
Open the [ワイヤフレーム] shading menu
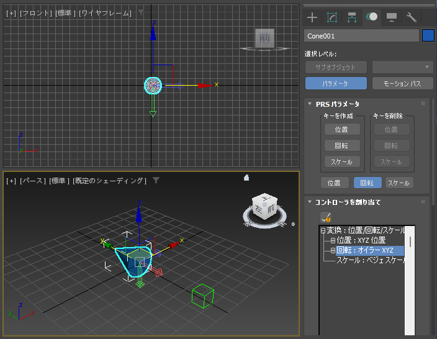pyautogui.click(x=105, y=13)
